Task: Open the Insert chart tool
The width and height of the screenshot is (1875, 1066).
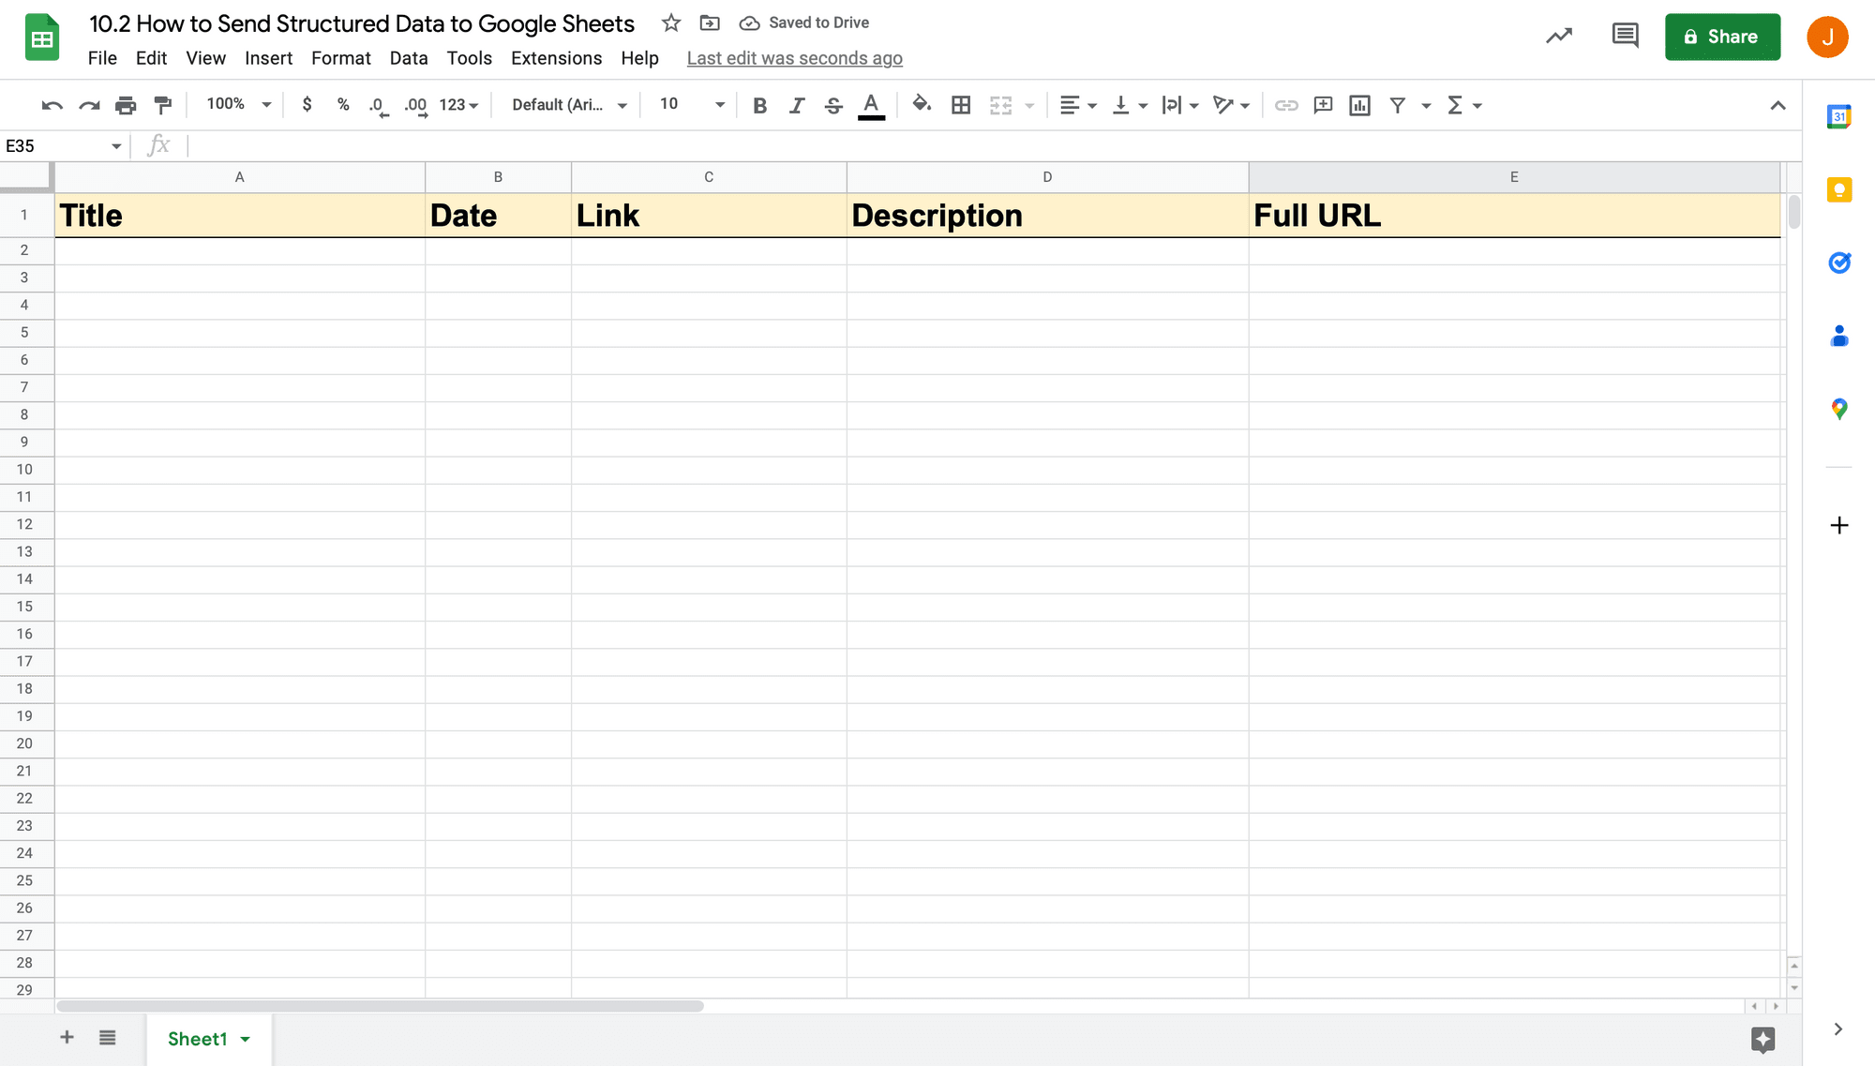Action: tap(1359, 105)
